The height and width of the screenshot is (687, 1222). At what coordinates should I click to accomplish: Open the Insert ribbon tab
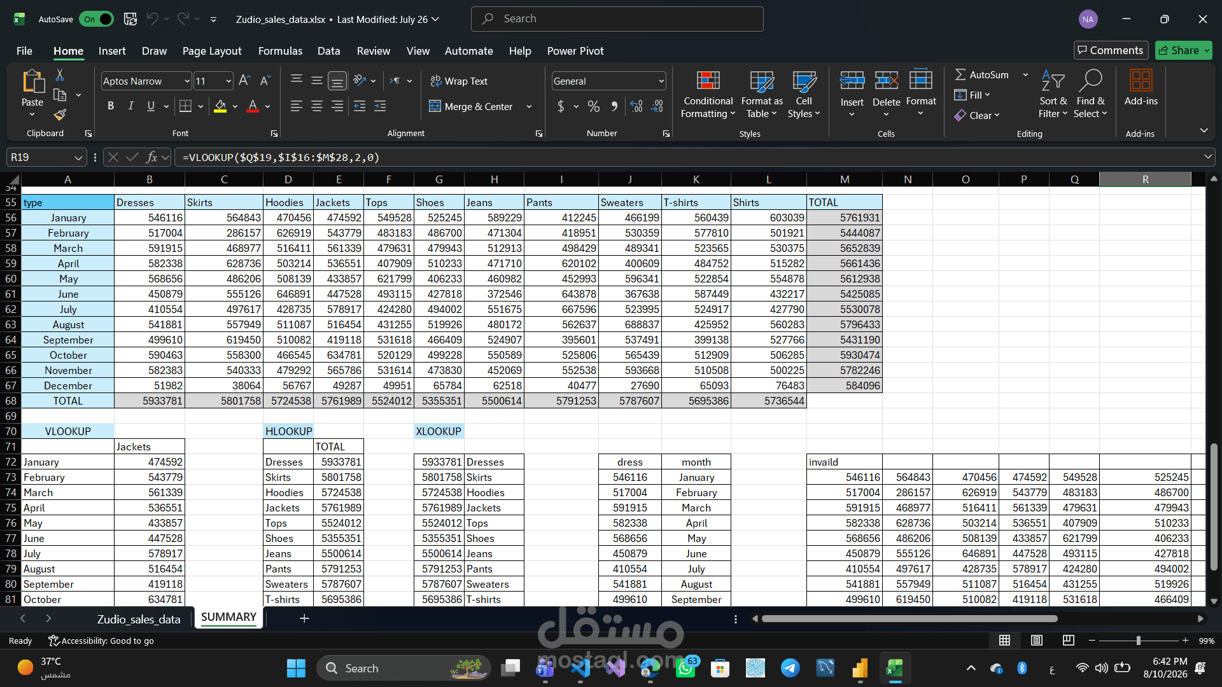coord(112,51)
